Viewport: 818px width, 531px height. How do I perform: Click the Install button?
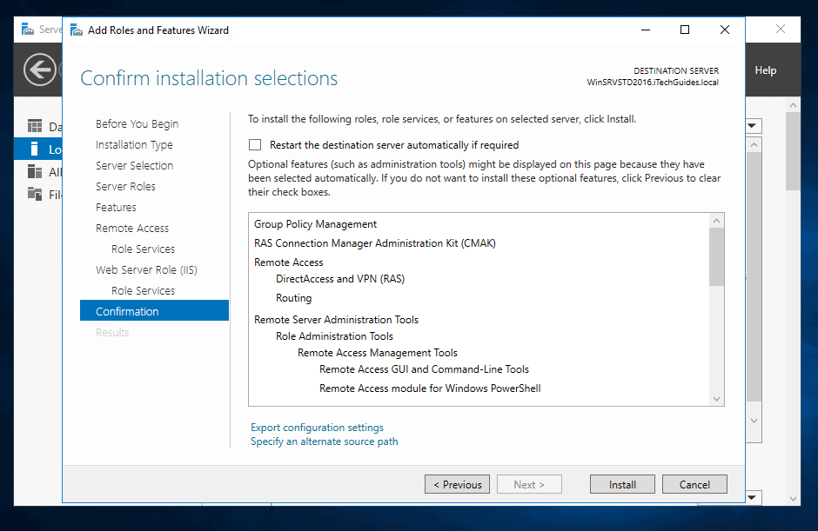pos(622,484)
